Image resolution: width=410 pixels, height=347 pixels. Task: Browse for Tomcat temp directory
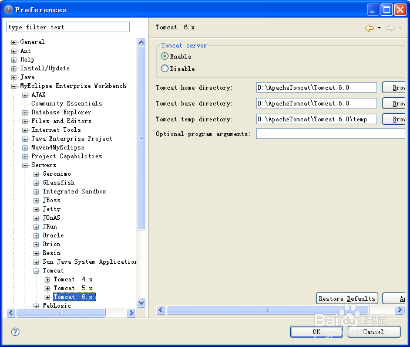[x=394, y=119]
